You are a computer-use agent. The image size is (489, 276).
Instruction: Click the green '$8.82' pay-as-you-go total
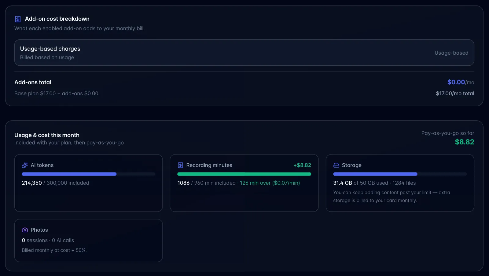coord(465,142)
